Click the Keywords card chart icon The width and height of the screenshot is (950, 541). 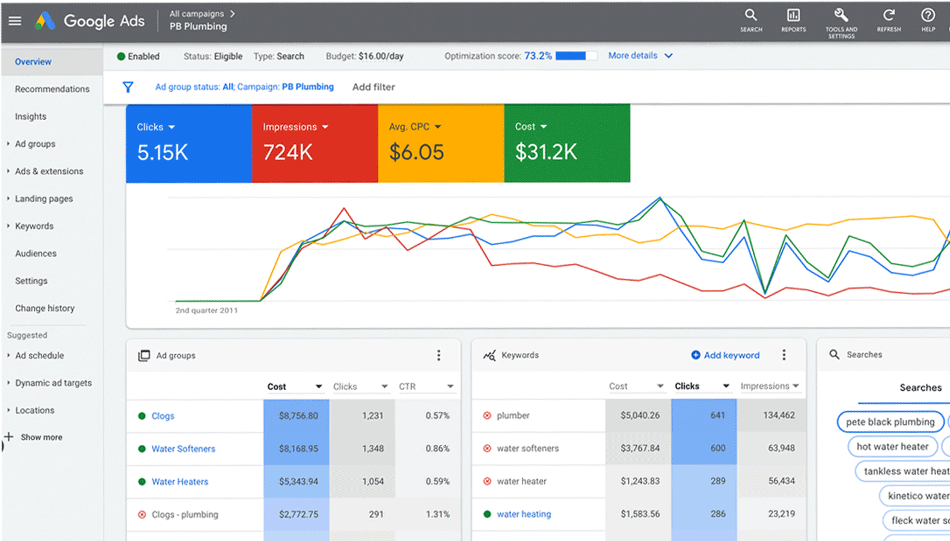(x=489, y=355)
